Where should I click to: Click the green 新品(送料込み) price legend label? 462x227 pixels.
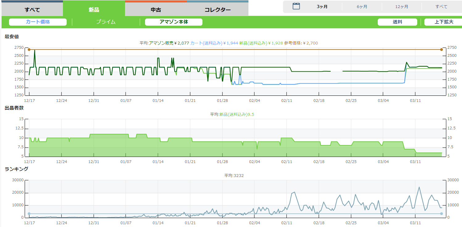(261, 43)
